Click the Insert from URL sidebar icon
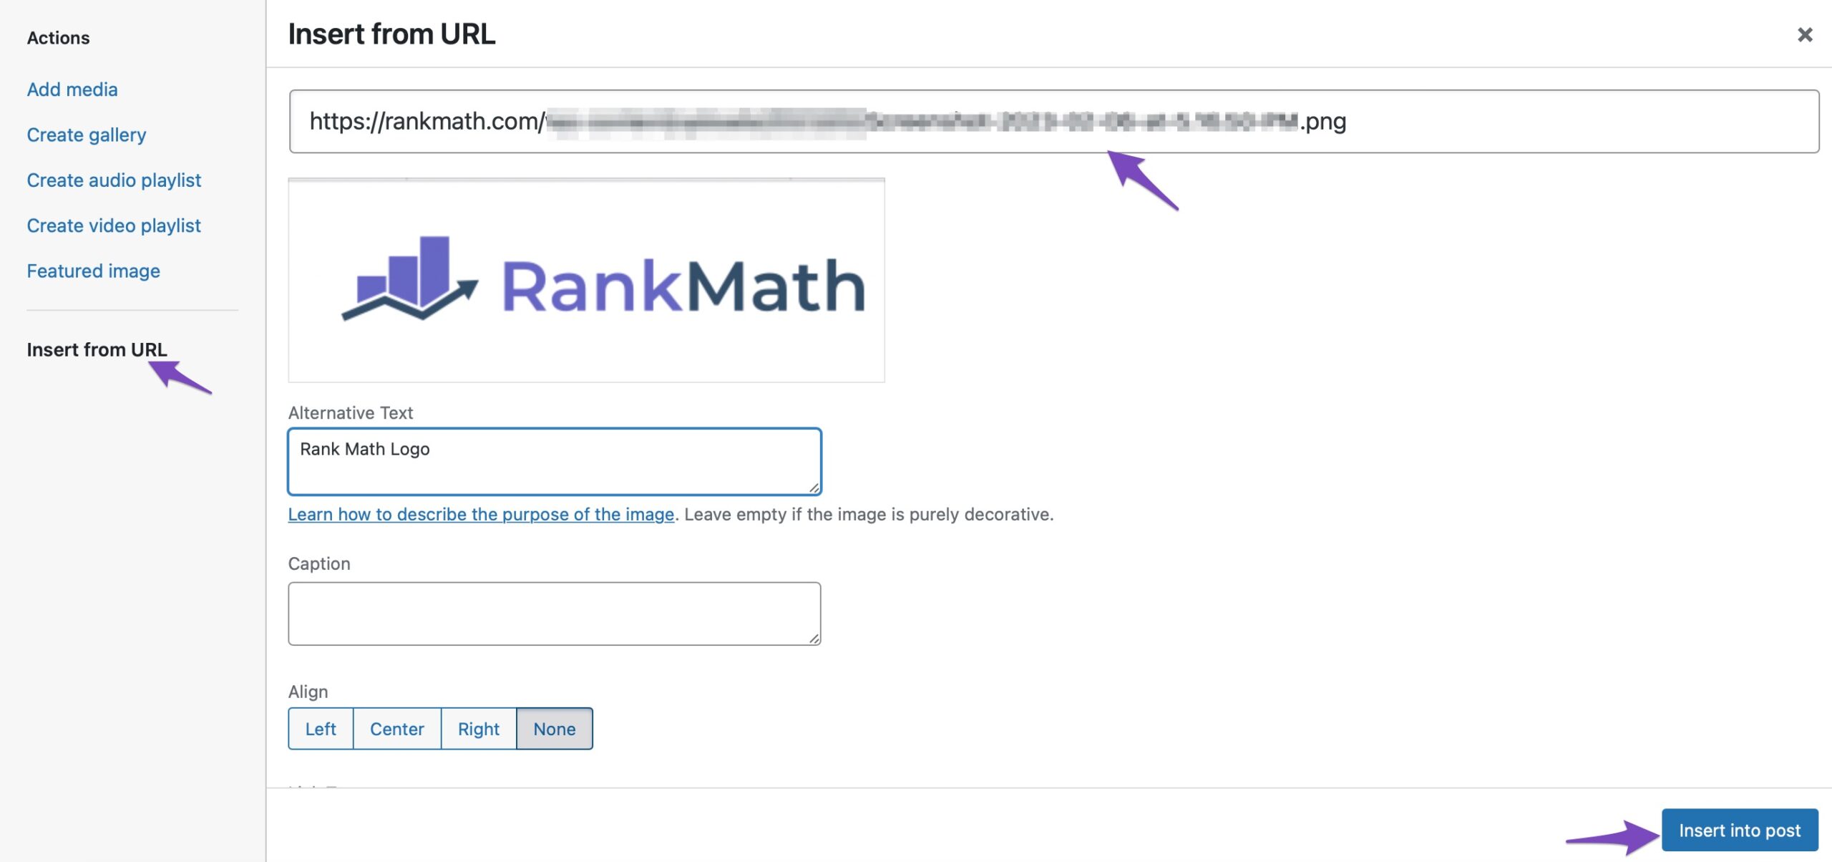This screenshot has width=1832, height=862. (97, 349)
